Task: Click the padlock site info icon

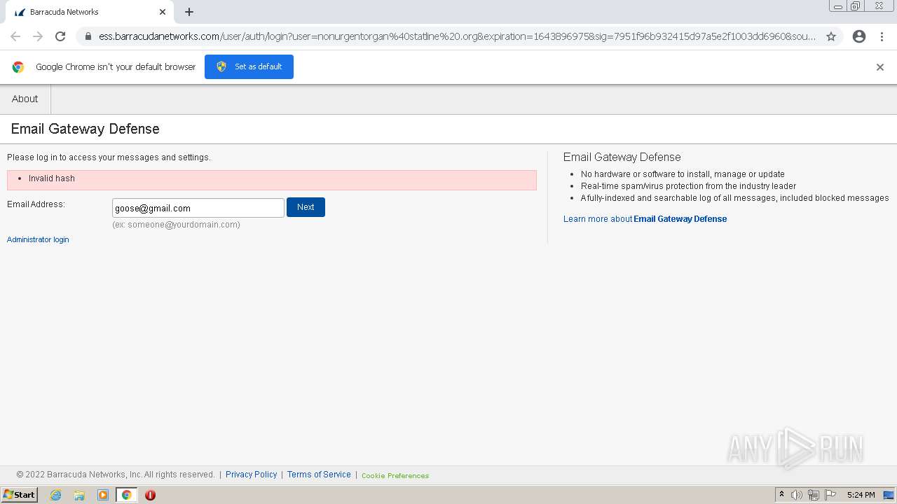Action: tap(88, 36)
